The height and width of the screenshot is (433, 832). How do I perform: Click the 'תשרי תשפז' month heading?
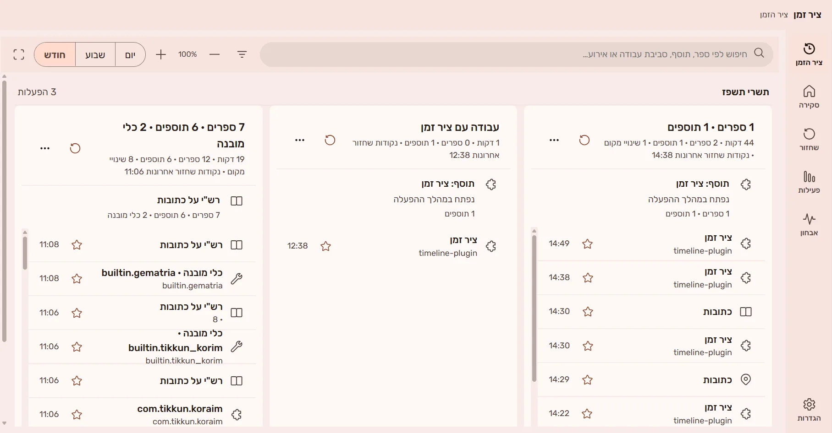(x=745, y=92)
